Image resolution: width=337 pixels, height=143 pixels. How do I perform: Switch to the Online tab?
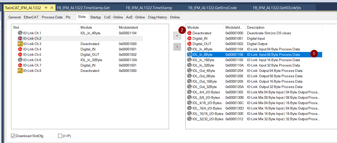pyautogui.click(x=175, y=17)
